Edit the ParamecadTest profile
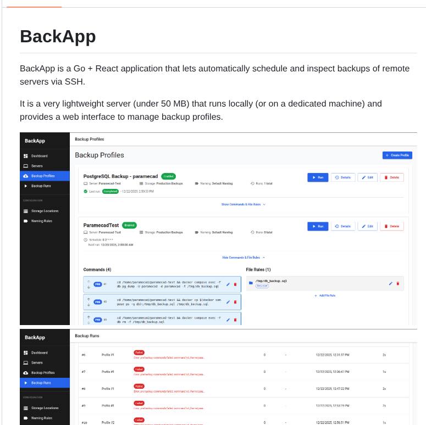The height and width of the screenshot is (425, 426). coord(368,226)
